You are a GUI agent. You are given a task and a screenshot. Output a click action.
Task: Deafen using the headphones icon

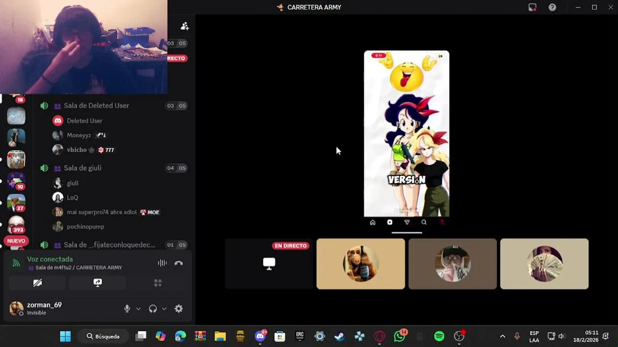tap(153, 308)
